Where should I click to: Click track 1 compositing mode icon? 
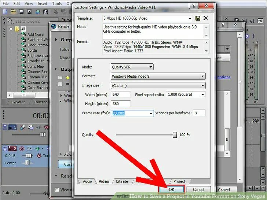coord(30,127)
